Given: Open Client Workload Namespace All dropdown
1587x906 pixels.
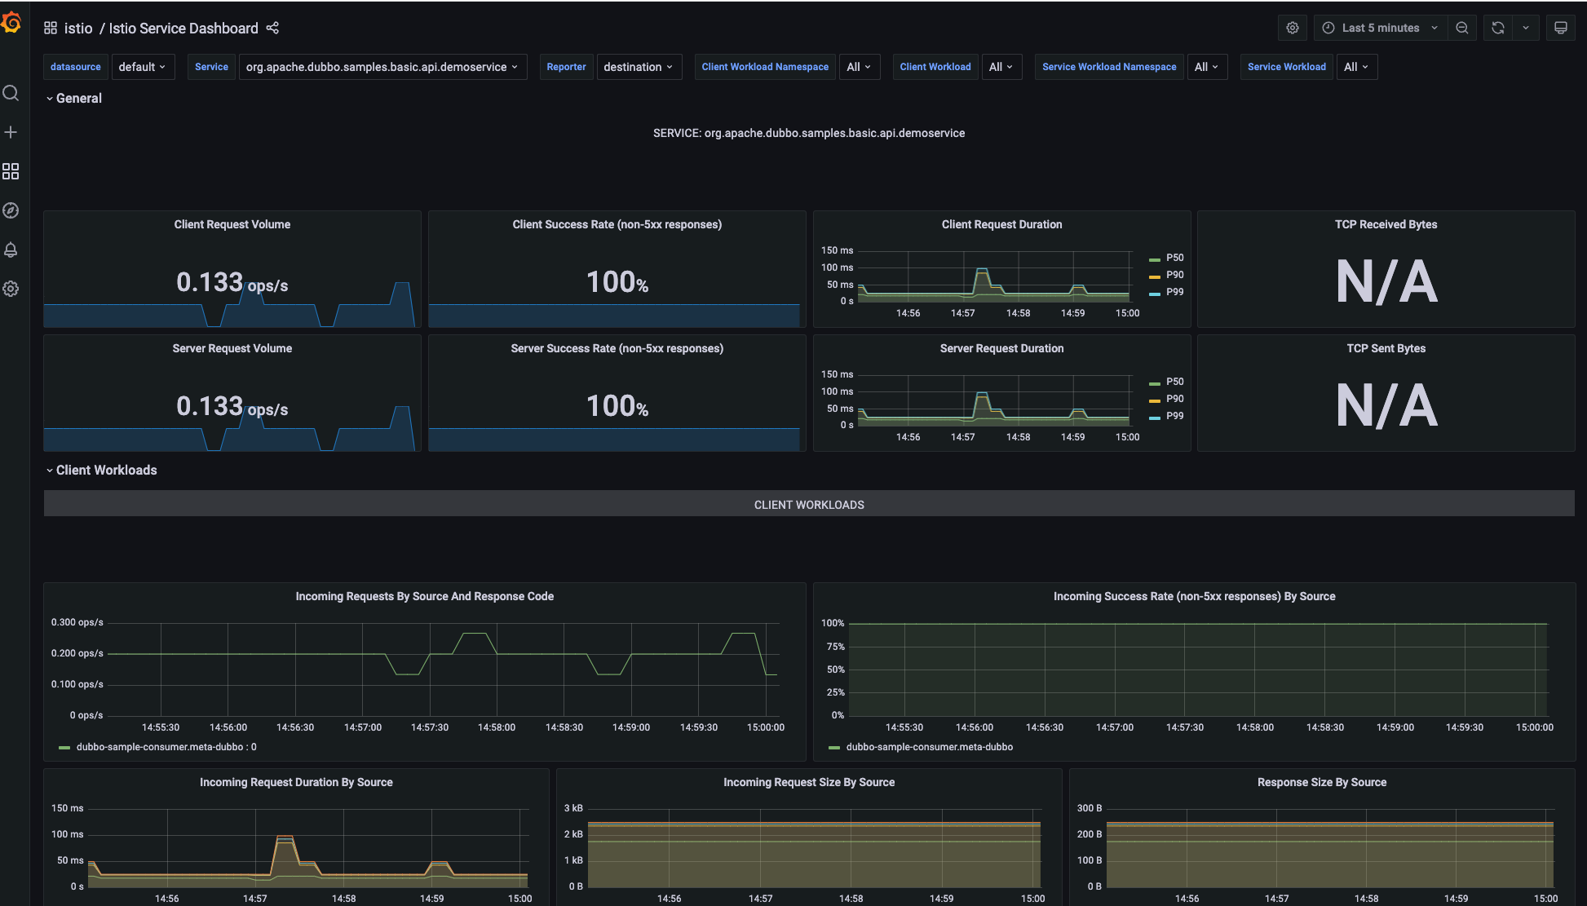Looking at the screenshot, I should [860, 67].
